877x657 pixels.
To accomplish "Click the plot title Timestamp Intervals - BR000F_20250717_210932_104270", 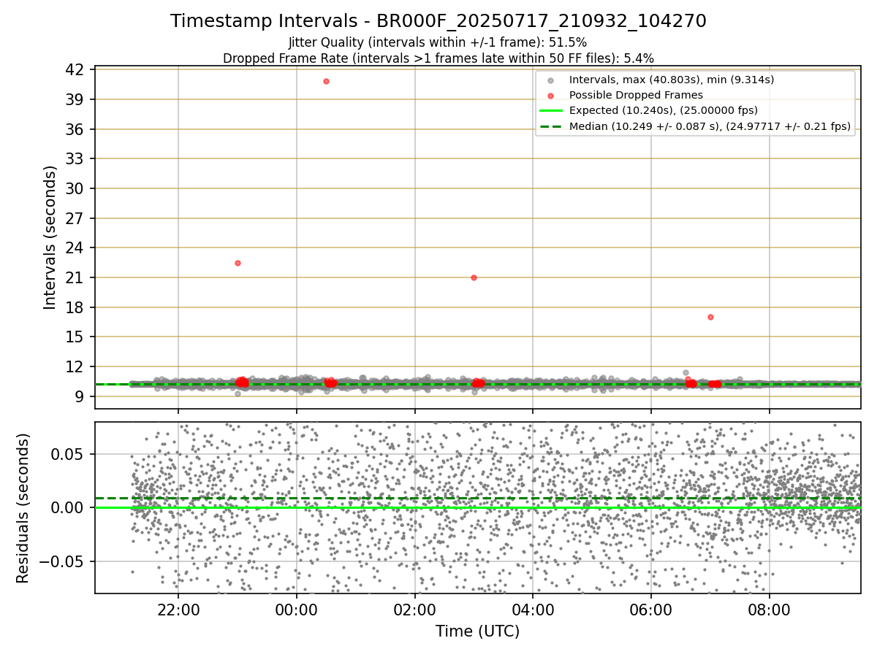I will [438, 21].
